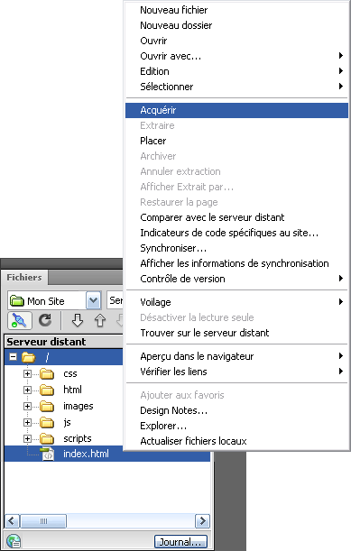Expand the scripts folder

(27, 438)
